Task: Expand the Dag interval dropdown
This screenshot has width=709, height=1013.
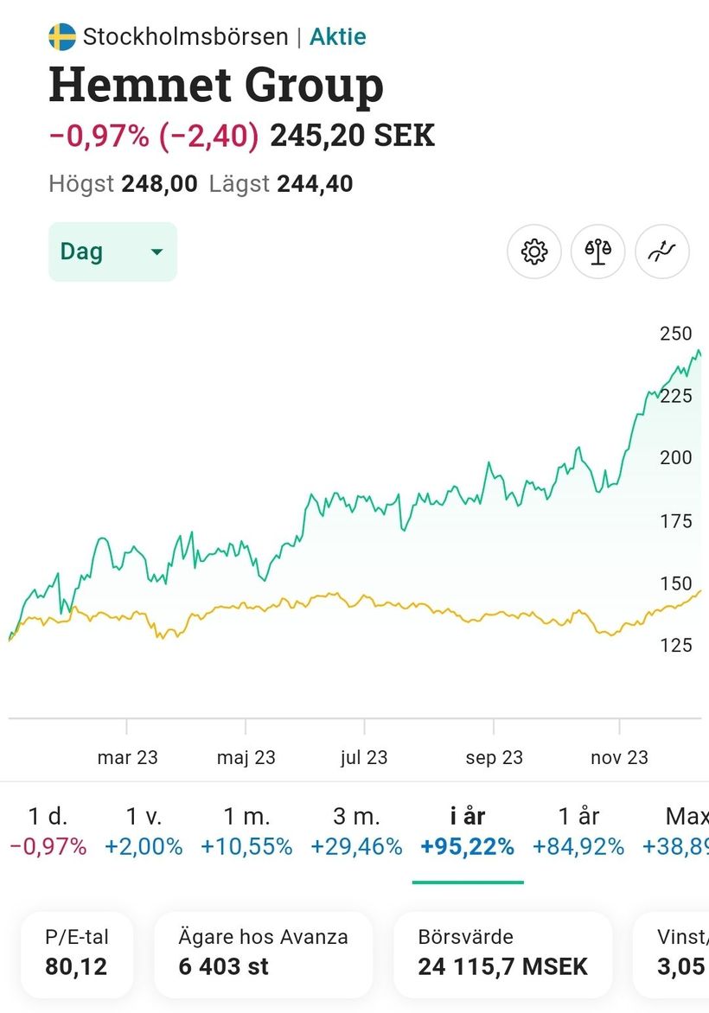Action: (112, 252)
